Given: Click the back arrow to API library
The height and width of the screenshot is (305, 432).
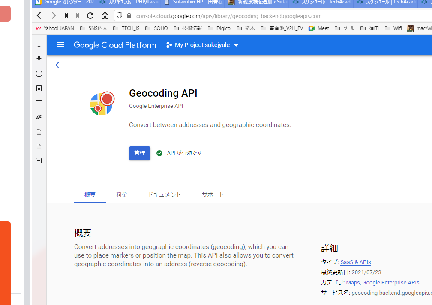Looking at the screenshot, I should point(59,65).
